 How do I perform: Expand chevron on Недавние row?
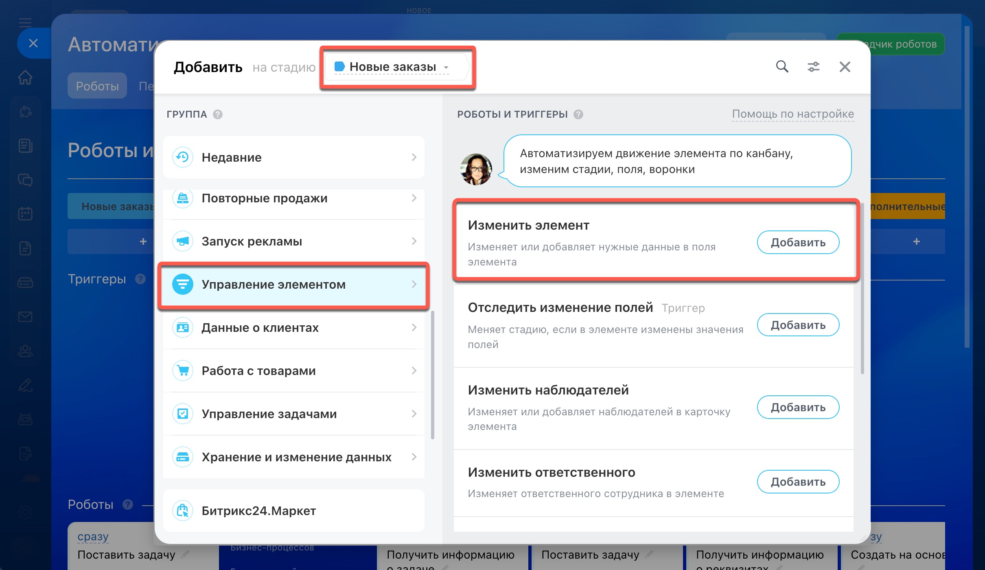pos(414,157)
